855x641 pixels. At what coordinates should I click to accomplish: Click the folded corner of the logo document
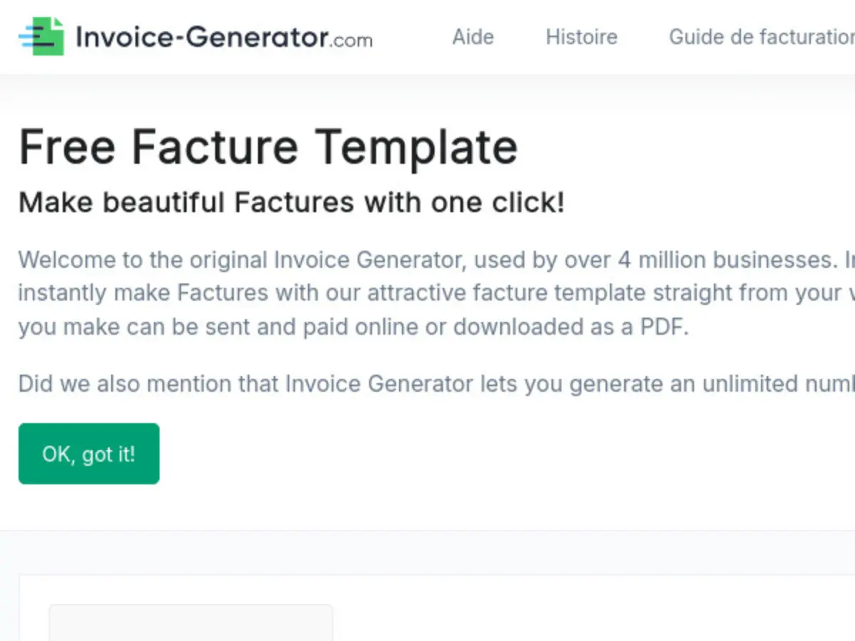click(x=56, y=21)
